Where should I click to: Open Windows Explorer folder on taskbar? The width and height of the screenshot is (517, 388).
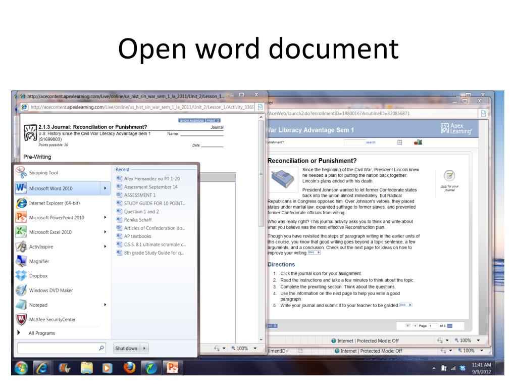click(x=87, y=368)
